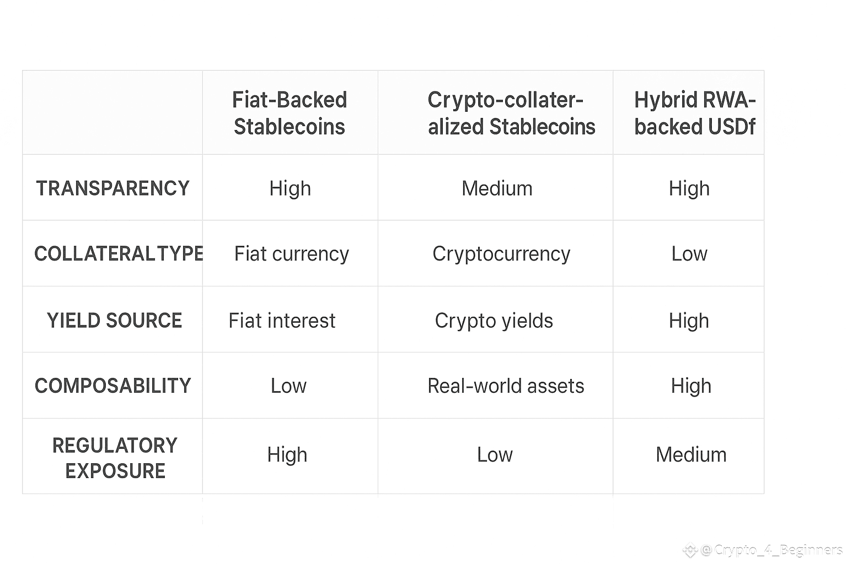
Task: Select the Hybrid RWA-backed USDf column header
Action: 695,113
